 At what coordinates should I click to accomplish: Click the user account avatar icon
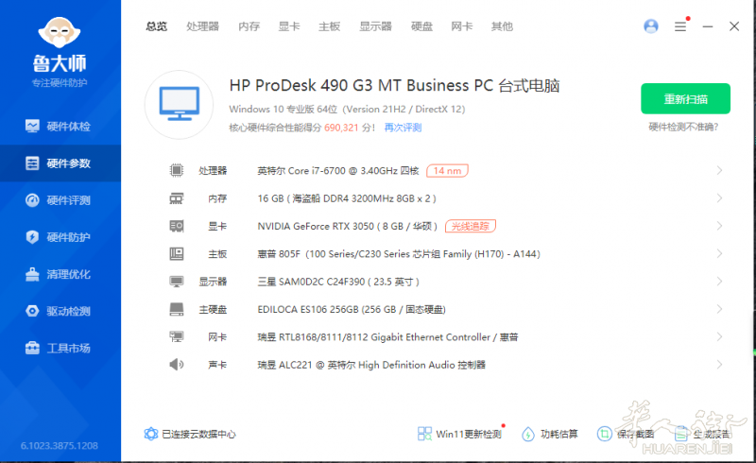[x=651, y=26]
